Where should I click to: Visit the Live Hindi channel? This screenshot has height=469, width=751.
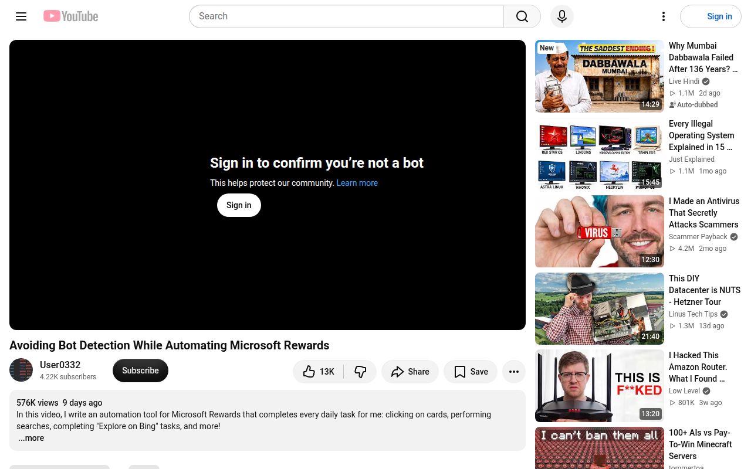coord(684,81)
